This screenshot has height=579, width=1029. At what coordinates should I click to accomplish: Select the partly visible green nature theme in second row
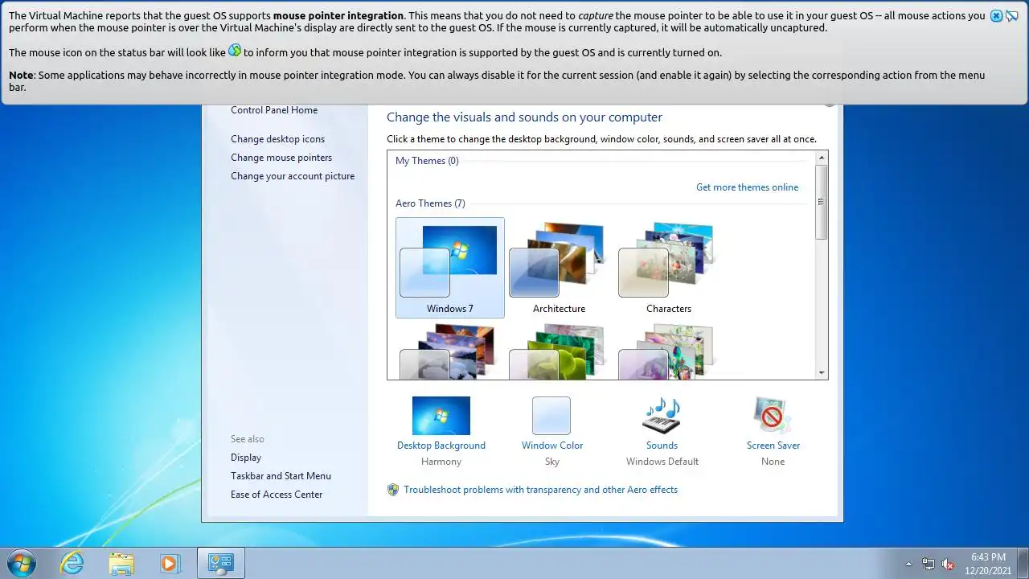click(x=560, y=351)
